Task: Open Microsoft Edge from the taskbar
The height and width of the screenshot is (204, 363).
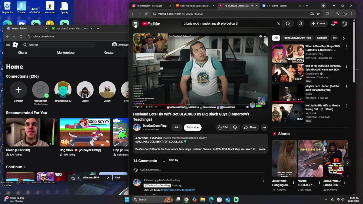Action: (211, 199)
